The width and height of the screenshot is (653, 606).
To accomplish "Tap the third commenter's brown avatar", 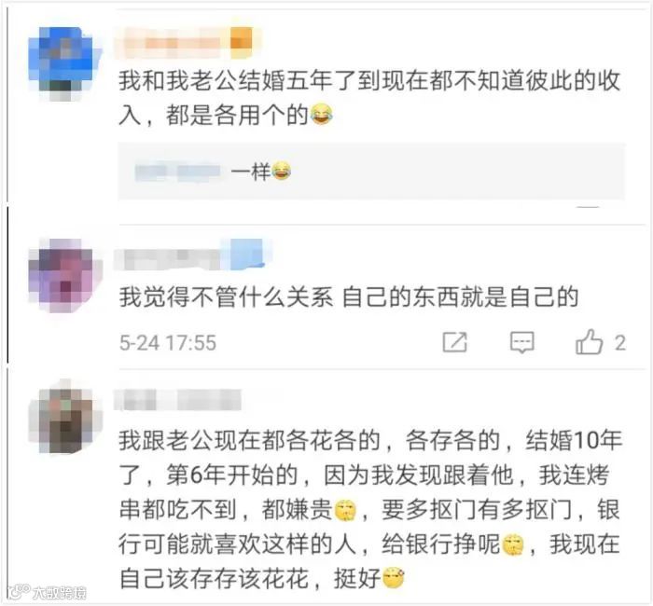I will click(64, 418).
